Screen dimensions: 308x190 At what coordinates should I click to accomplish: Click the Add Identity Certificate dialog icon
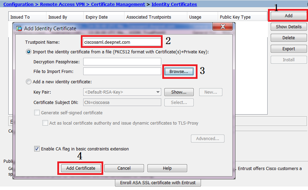(x=19, y=29)
